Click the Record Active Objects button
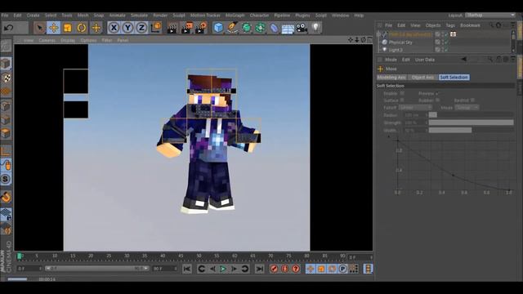This screenshot has height=294, width=523. pyautogui.click(x=274, y=269)
